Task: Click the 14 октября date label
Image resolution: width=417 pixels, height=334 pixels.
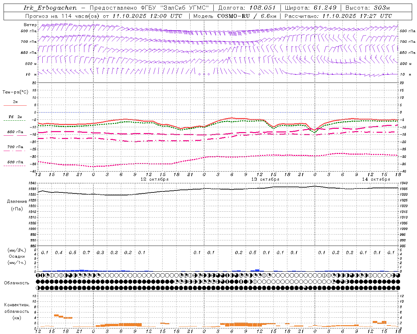Action: coord(376,179)
